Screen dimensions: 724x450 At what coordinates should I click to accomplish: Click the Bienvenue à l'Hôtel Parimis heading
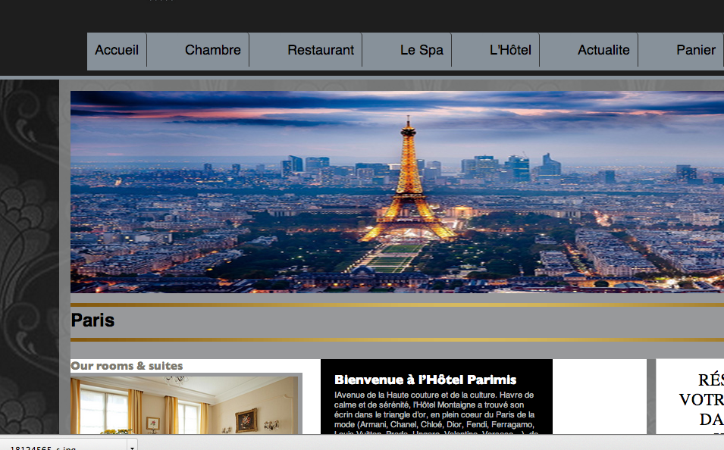point(425,380)
